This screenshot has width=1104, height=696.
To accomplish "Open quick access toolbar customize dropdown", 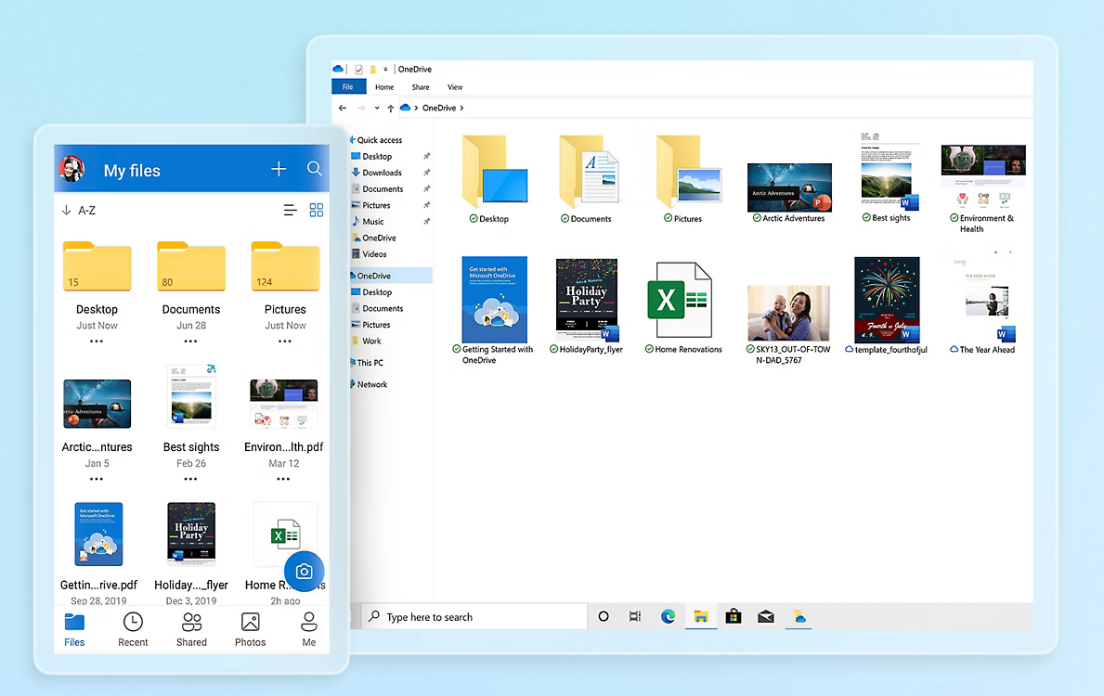I will (385, 69).
